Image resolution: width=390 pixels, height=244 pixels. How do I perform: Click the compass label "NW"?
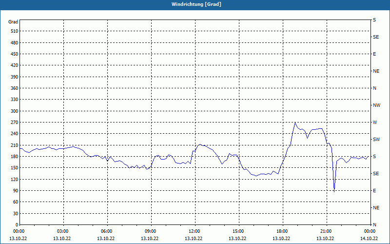(376, 105)
